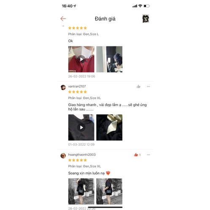The image size is (210, 210).
Task: Like the review by vantran2107
Action: tap(138, 86)
